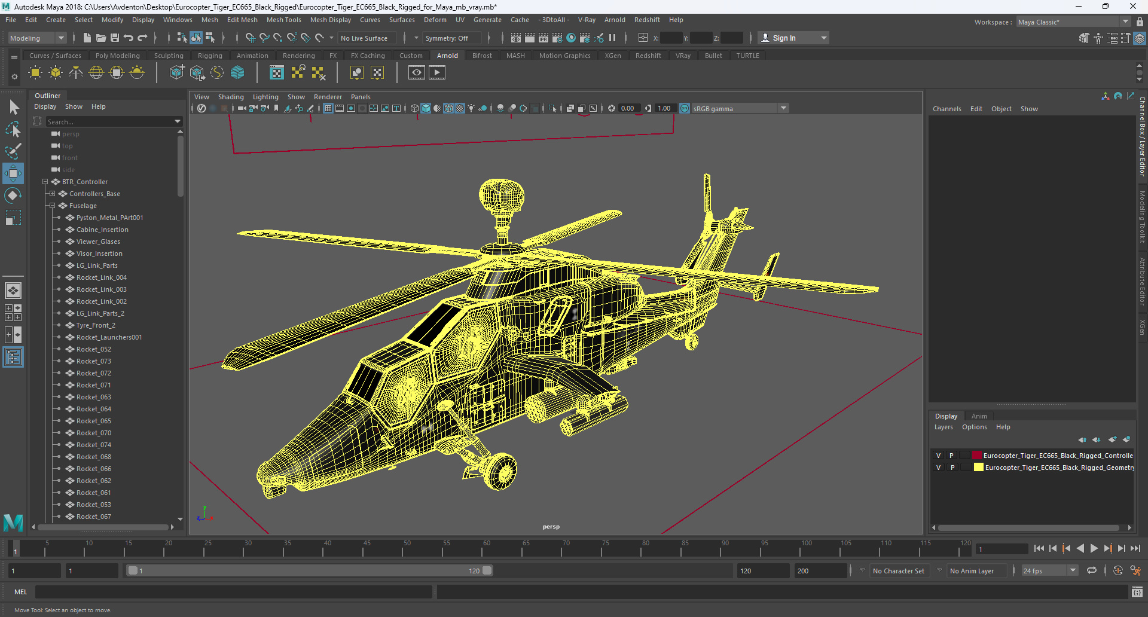Viewport: 1148px width, 617px height.
Task: Open the sRGB gamma view transform dropdown
Action: tap(740, 108)
